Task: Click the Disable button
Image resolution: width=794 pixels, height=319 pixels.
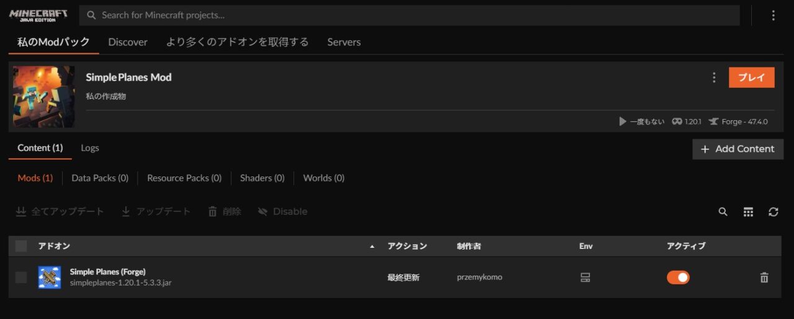Action: [282, 212]
